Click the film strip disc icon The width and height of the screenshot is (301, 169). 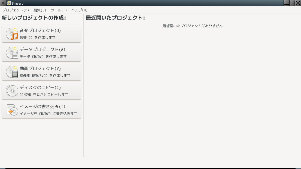[12, 72]
